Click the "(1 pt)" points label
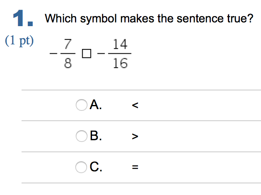Viewport: 261px width, 195px height. [x=20, y=41]
